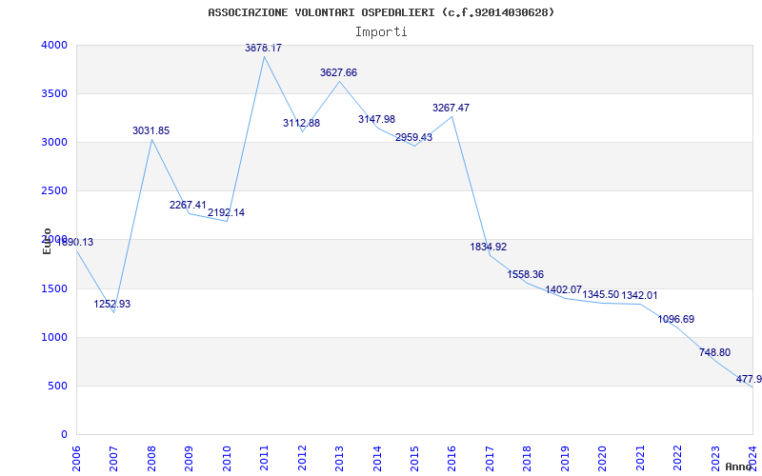Select the 2015 year axis label
This screenshot has height=476, width=762.
(x=414, y=457)
